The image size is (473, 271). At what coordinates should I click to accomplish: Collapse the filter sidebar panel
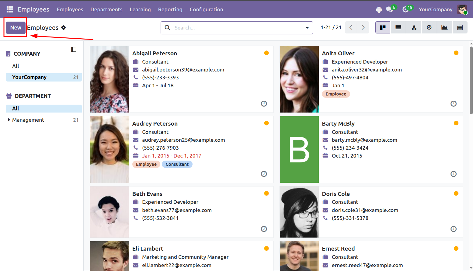(x=74, y=49)
